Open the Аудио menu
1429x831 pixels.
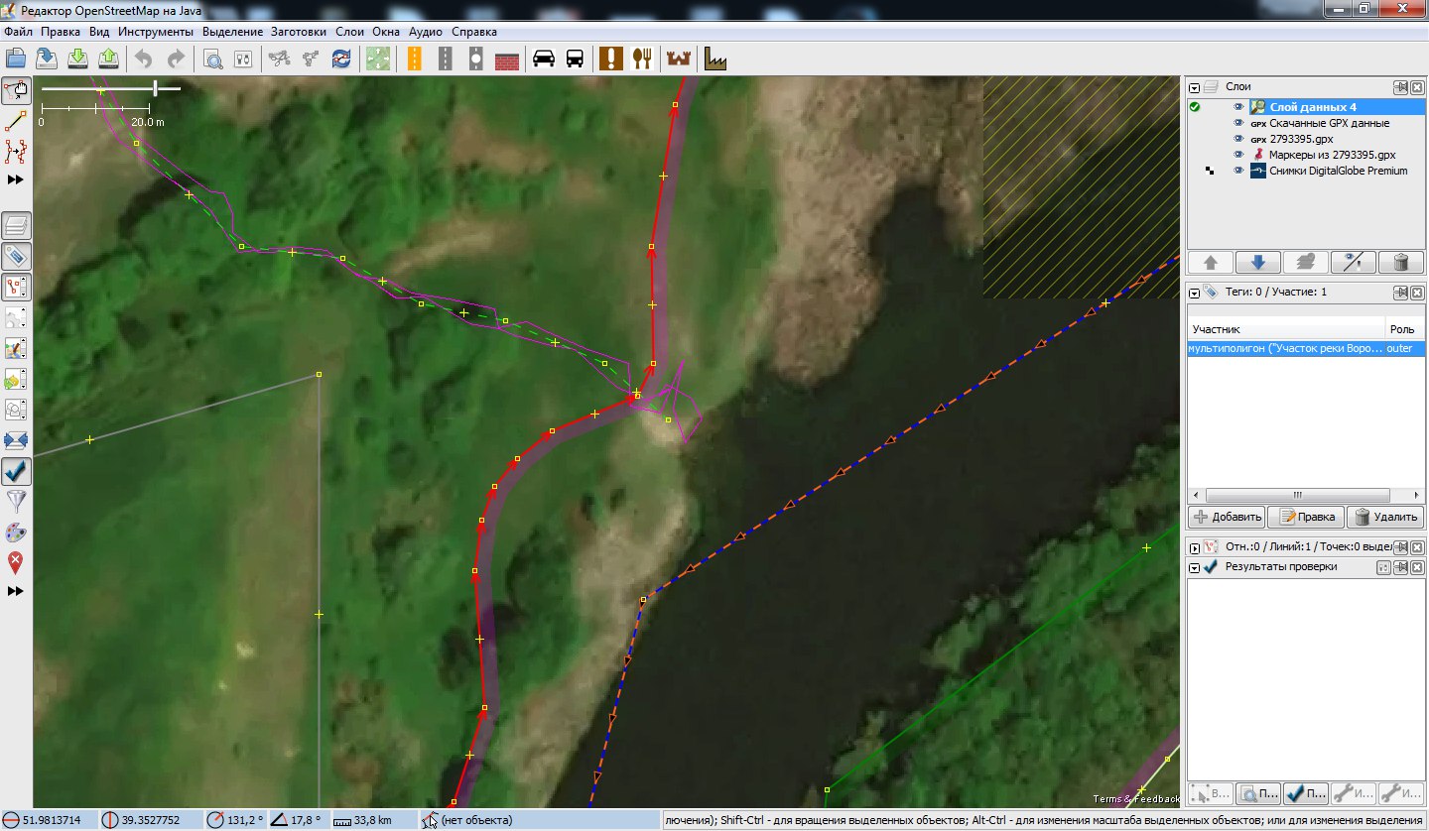[x=426, y=32]
